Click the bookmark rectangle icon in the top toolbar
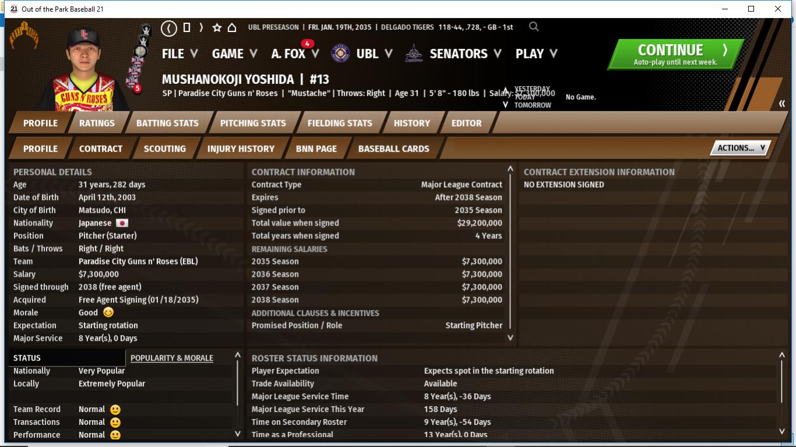 tap(187, 27)
